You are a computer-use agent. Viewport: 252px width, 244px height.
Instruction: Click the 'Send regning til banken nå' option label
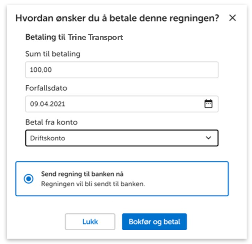click(82, 174)
